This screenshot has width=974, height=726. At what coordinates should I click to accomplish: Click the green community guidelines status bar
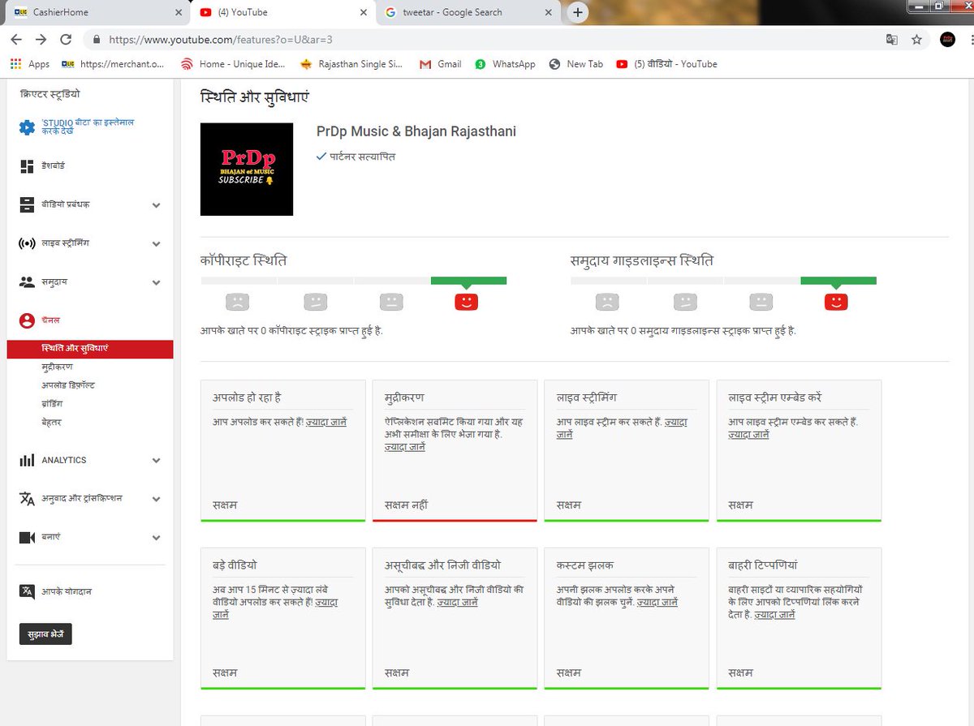(838, 281)
